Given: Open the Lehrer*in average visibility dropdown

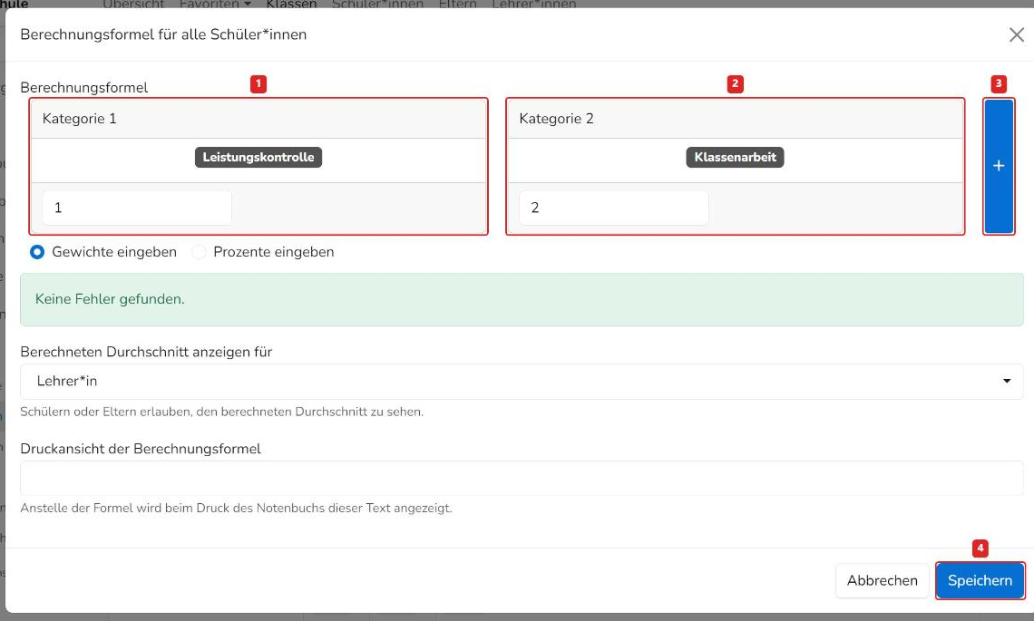Looking at the screenshot, I should 522,381.
